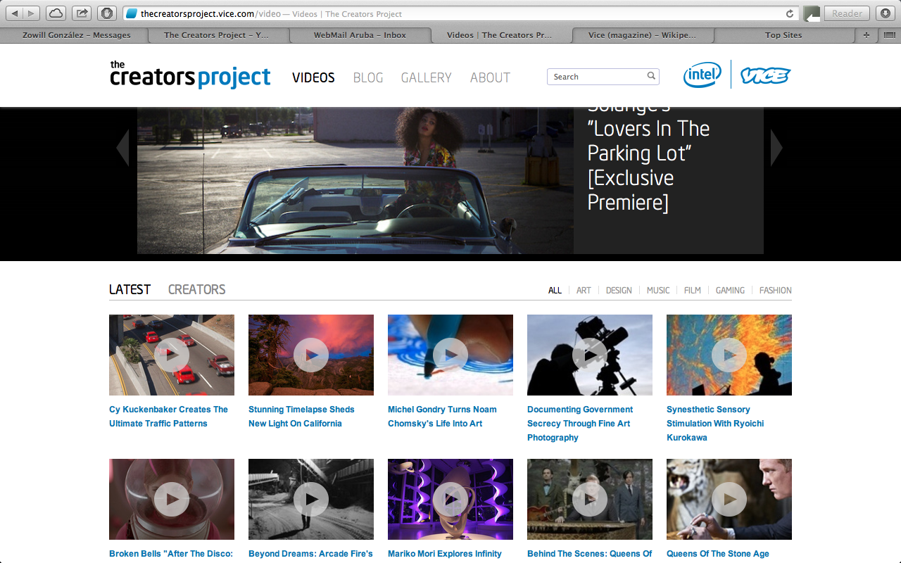Play Beyond Dreams Arcade Fire video

point(311,499)
